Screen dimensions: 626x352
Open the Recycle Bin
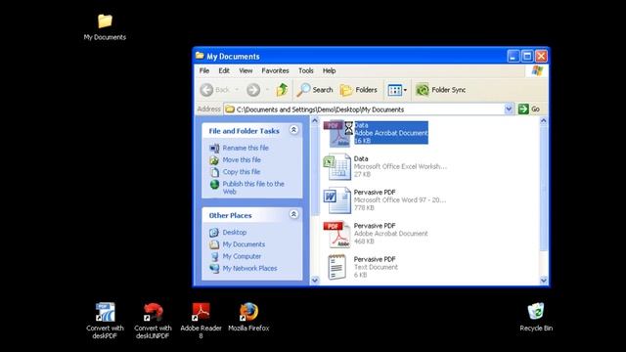536,311
